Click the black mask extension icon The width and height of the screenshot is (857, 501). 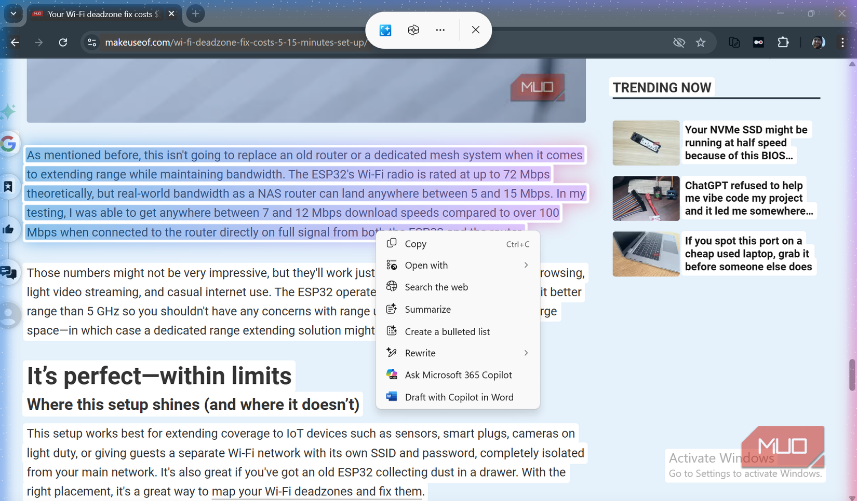pyautogui.click(x=758, y=43)
